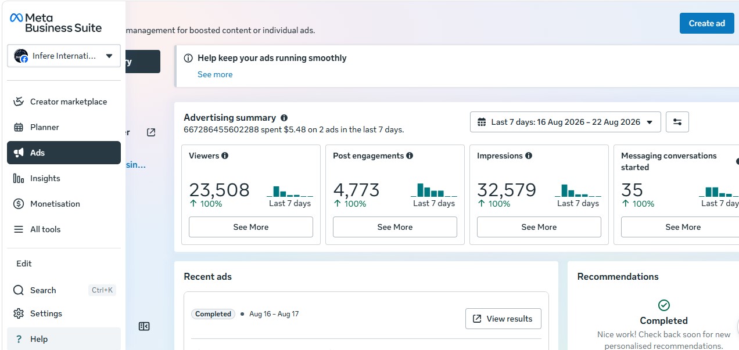This screenshot has height=350, width=739.
Task: Click the Impressions bar chart sparkline
Action: [578, 190]
